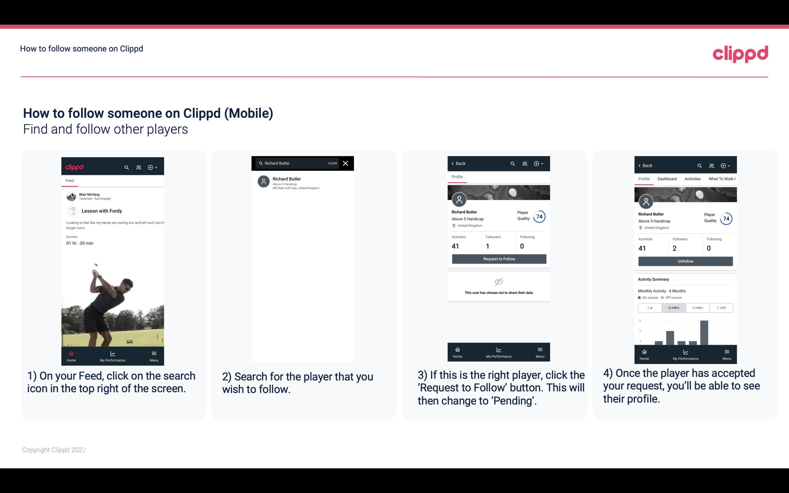Click the Unfollow button on Richard Butler profile
Image resolution: width=789 pixels, height=493 pixels.
(685, 261)
